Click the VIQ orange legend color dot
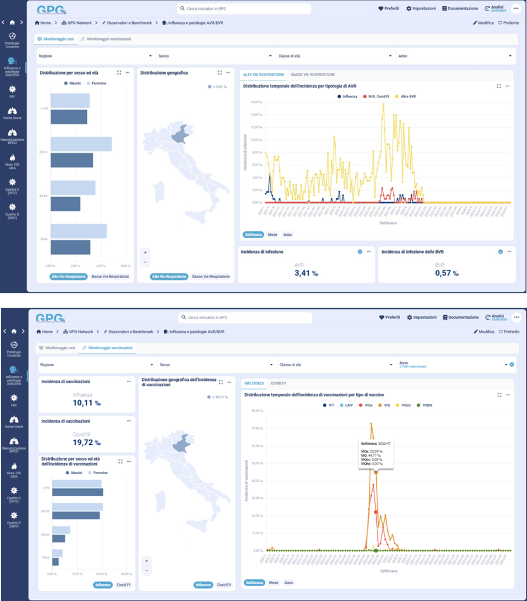The image size is (527, 601). 380,405
